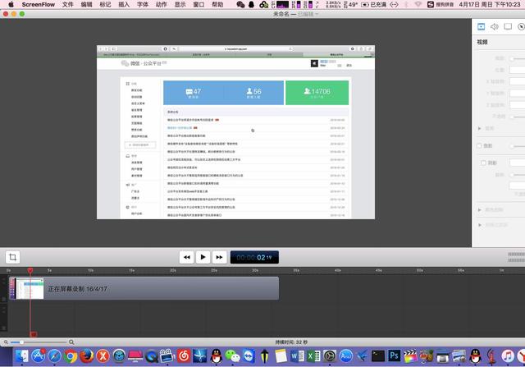Rewind playback with double-left arrow button

(x=186, y=257)
